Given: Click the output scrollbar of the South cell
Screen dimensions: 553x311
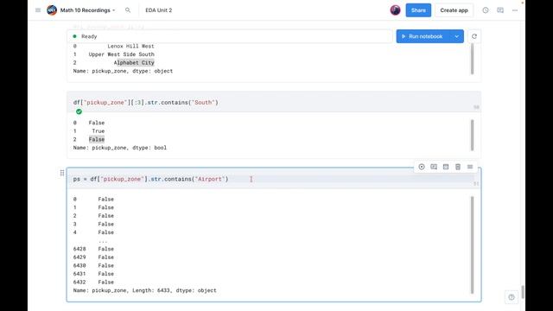Looking at the screenshot, I should [x=472, y=135].
